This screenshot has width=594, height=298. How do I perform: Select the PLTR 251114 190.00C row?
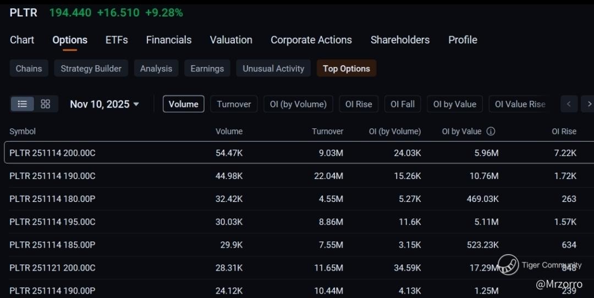tap(52, 176)
